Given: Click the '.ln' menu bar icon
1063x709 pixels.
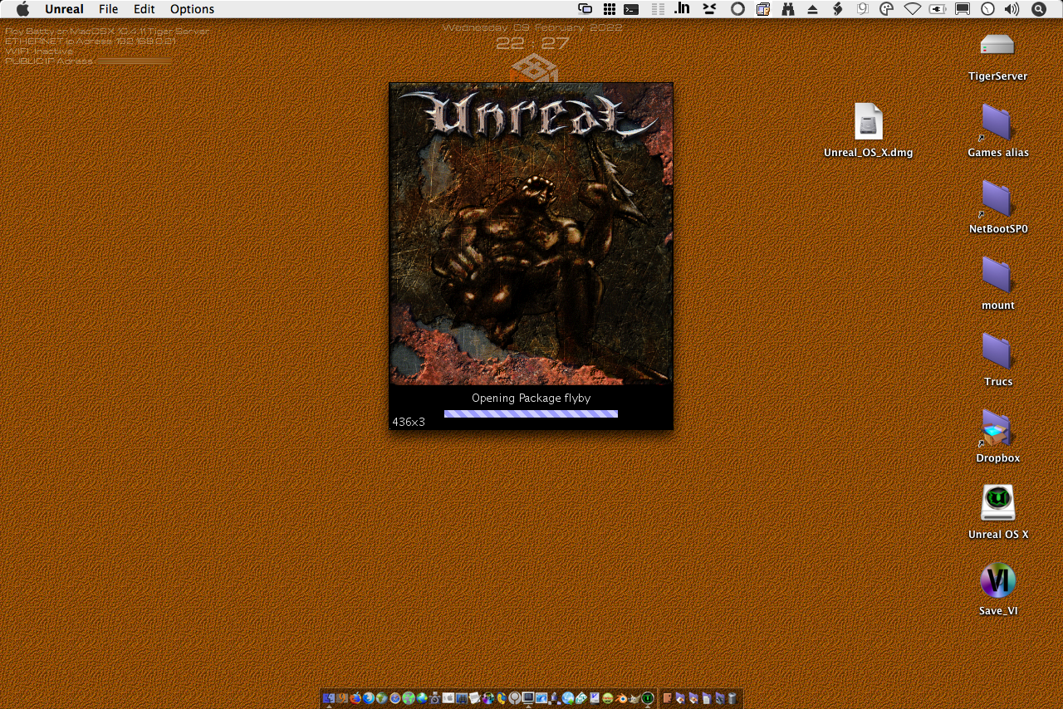Looking at the screenshot, I should point(681,9).
